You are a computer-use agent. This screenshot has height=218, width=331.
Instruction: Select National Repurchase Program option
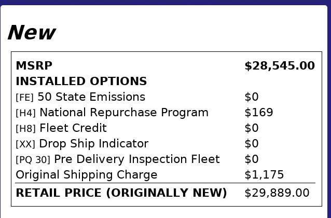[124, 113]
